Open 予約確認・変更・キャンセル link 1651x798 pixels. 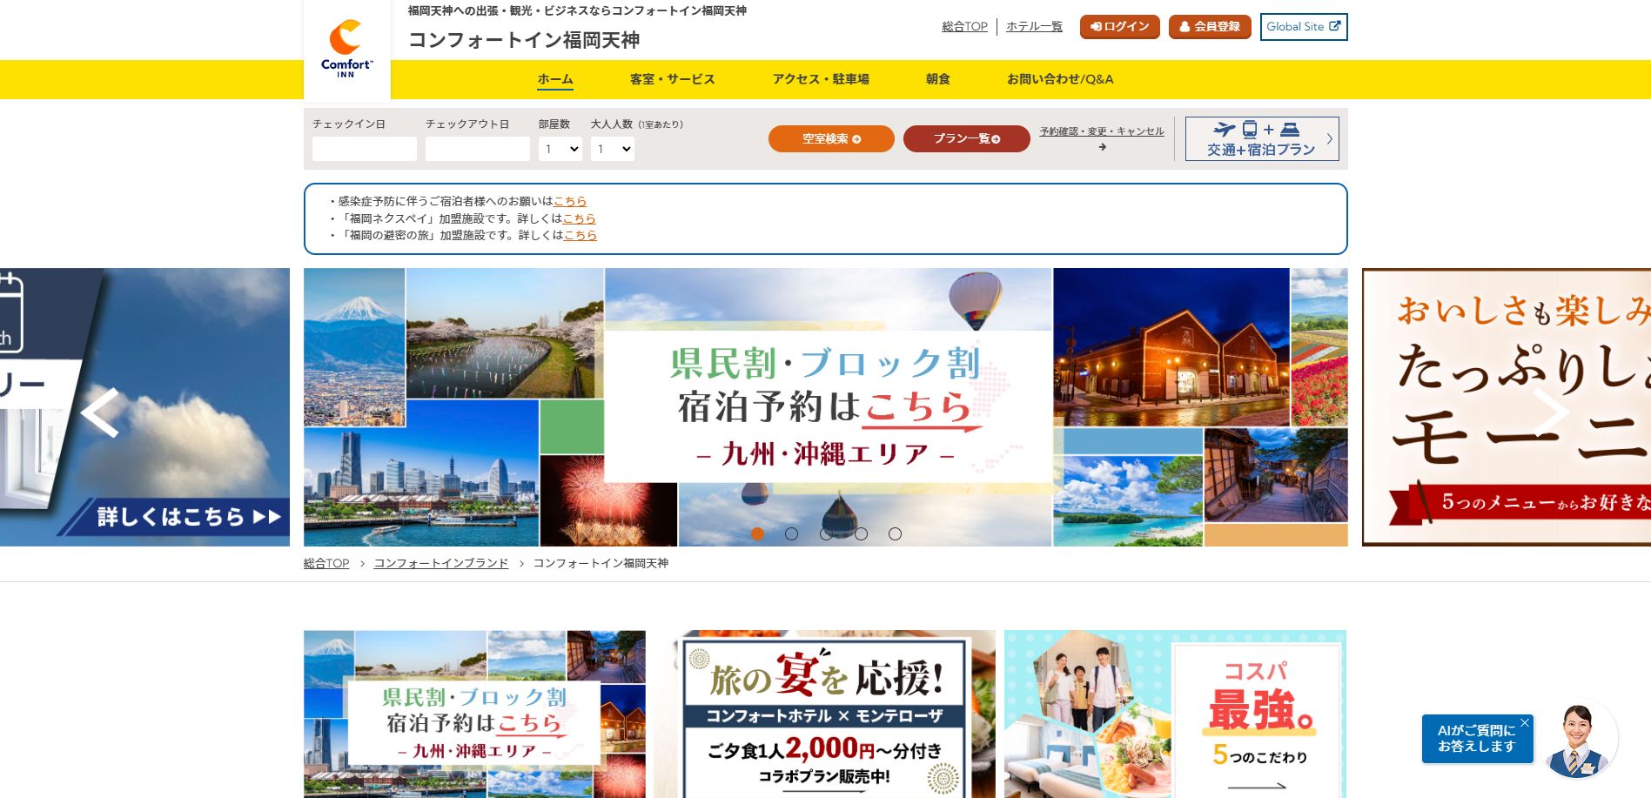(x=1102, y=131)
